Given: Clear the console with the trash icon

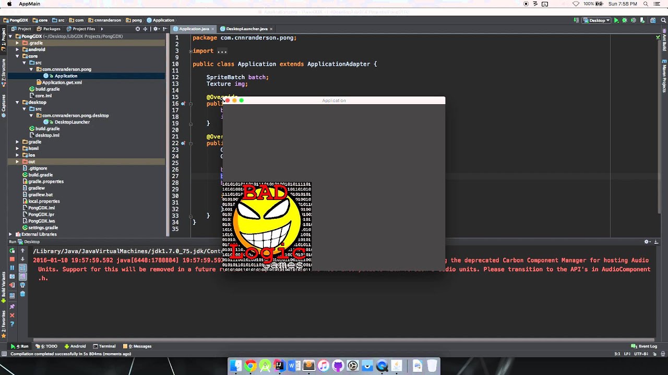Looking at the screenshot, I should [x=22, y=294].
